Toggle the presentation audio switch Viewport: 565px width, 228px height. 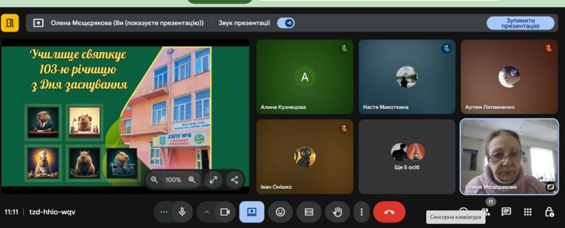point(286,23)
